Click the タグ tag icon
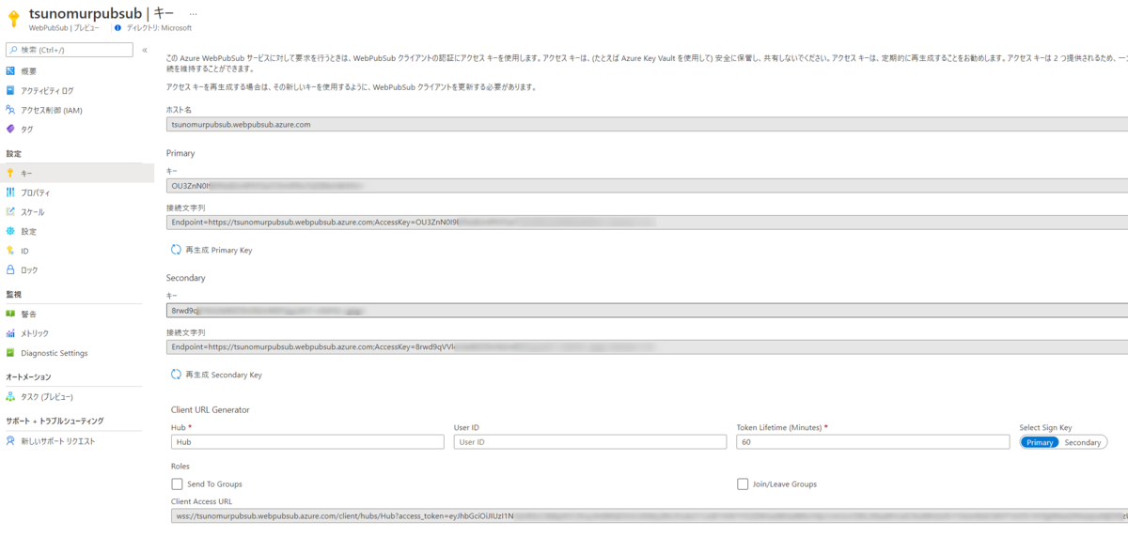This screenshot has height=537, width=1128. 10,130
